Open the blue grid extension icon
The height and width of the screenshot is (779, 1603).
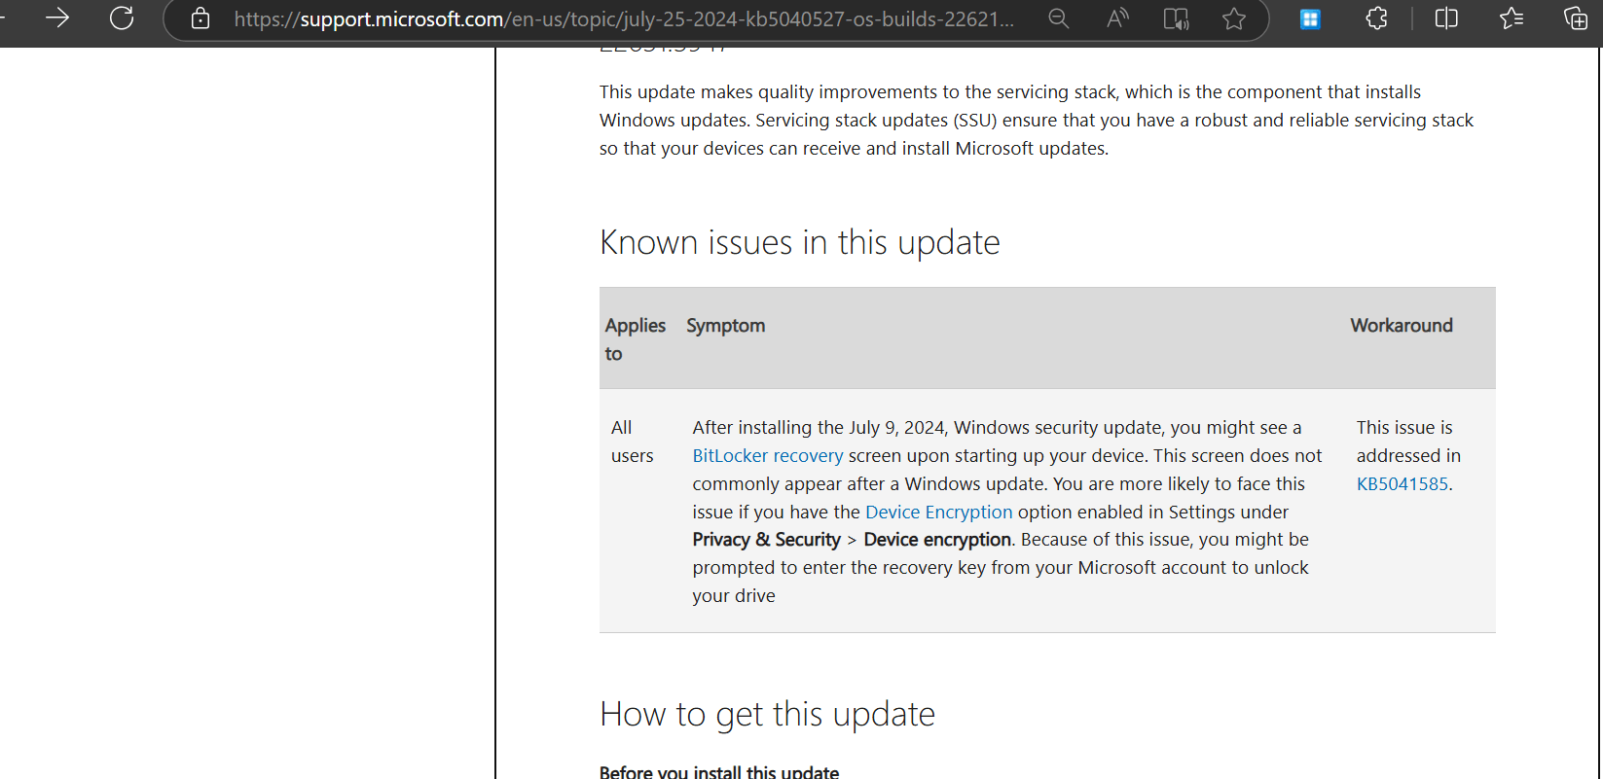pos(1310,18)
